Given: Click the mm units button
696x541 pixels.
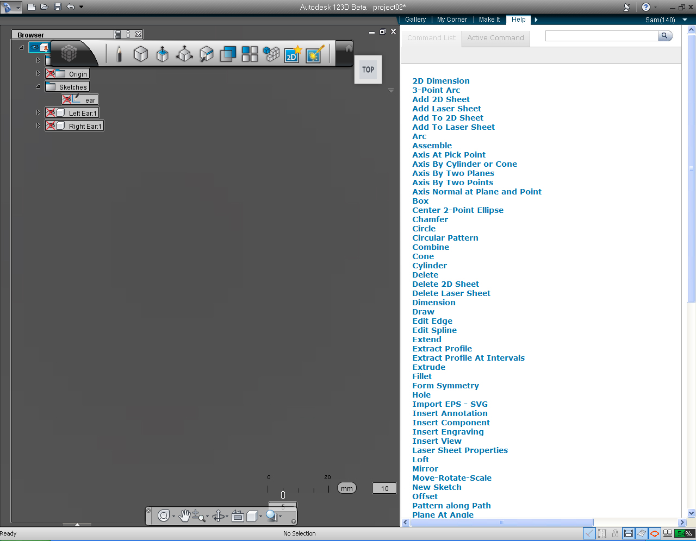Looking at the screenshot, I should [347, 488].
